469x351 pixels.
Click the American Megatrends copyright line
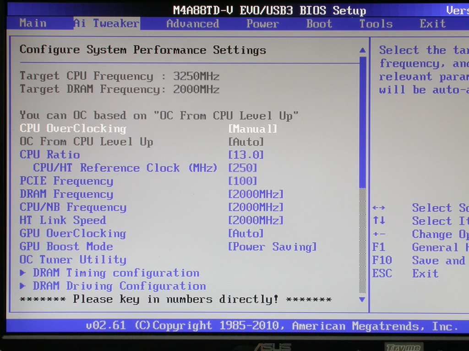(272, 325)
